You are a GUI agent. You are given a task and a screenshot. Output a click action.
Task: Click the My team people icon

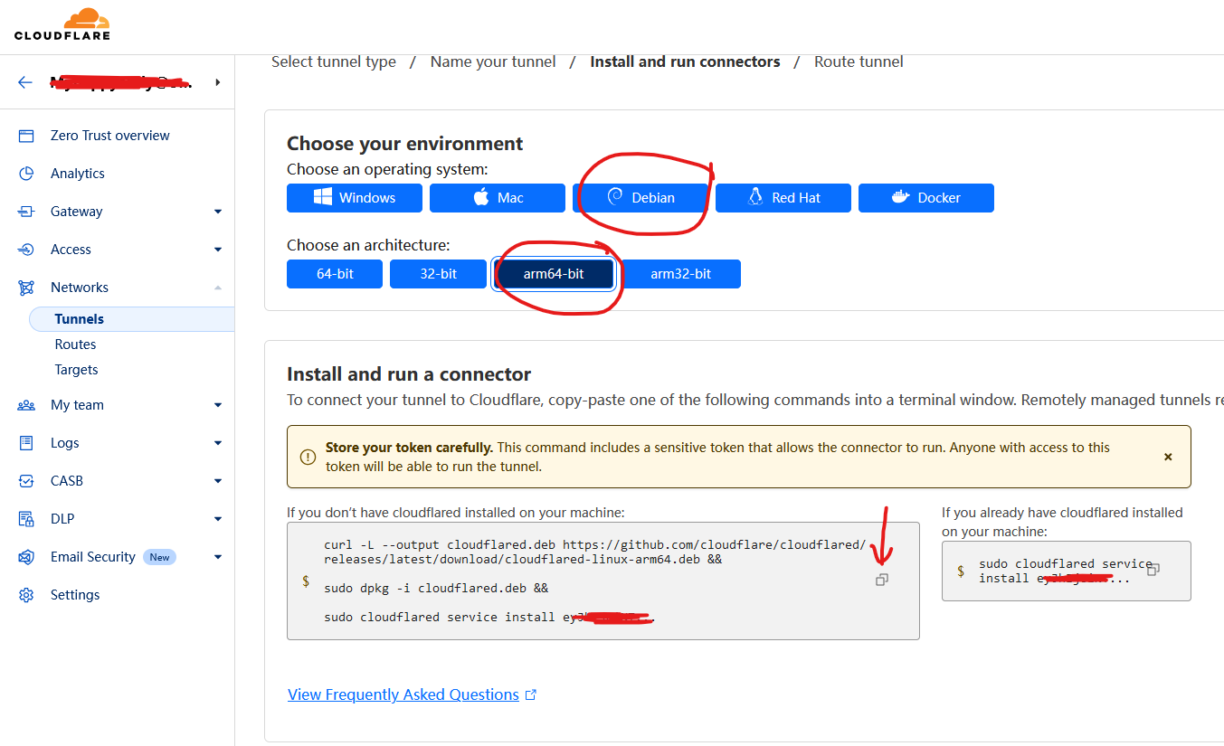point(26,405)
